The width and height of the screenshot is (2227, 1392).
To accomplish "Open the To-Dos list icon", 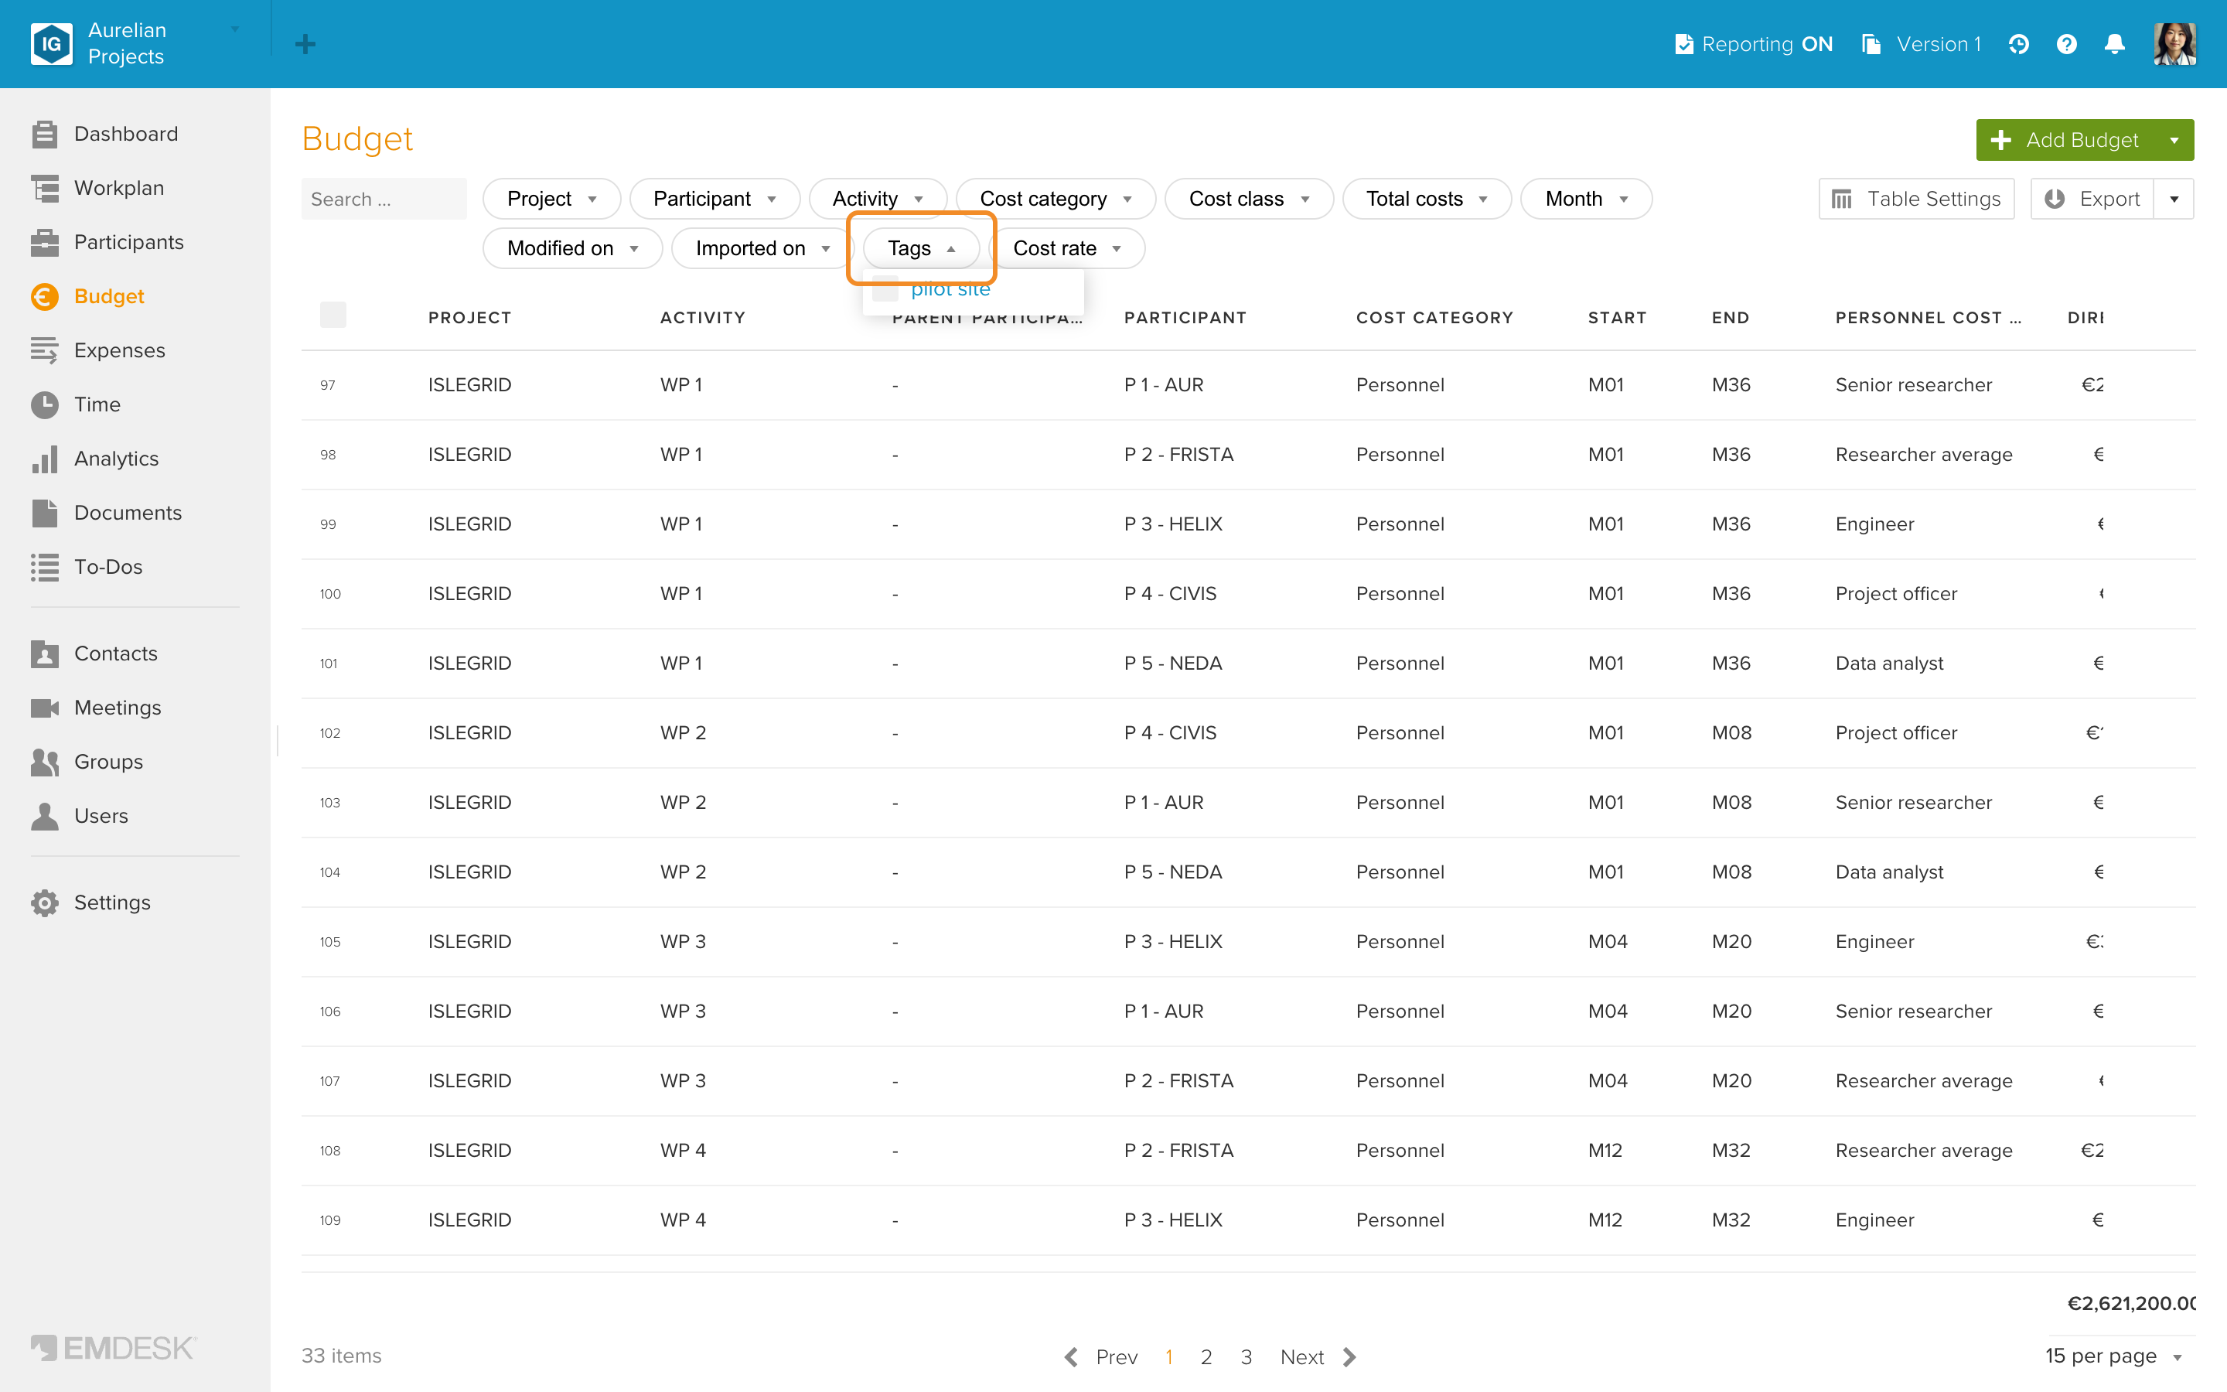I will click(44, 567).
